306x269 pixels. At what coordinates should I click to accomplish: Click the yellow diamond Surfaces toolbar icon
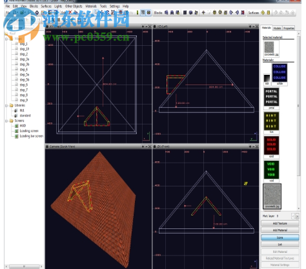(263, 13)
